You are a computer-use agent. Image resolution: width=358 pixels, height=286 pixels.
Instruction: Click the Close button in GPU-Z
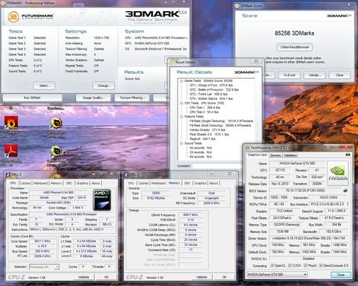(x=341, y=275)
